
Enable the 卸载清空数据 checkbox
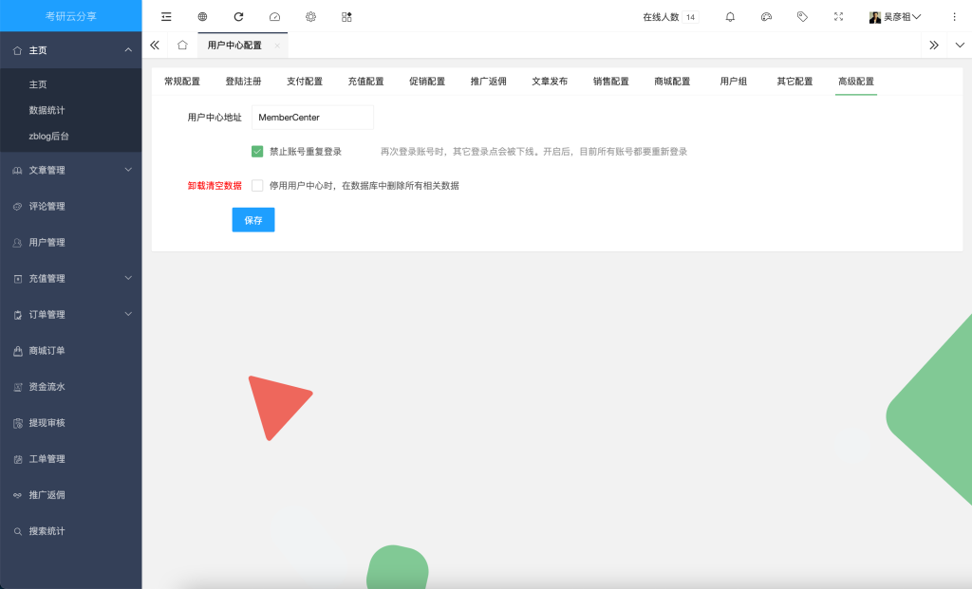[x=257, y=186]
